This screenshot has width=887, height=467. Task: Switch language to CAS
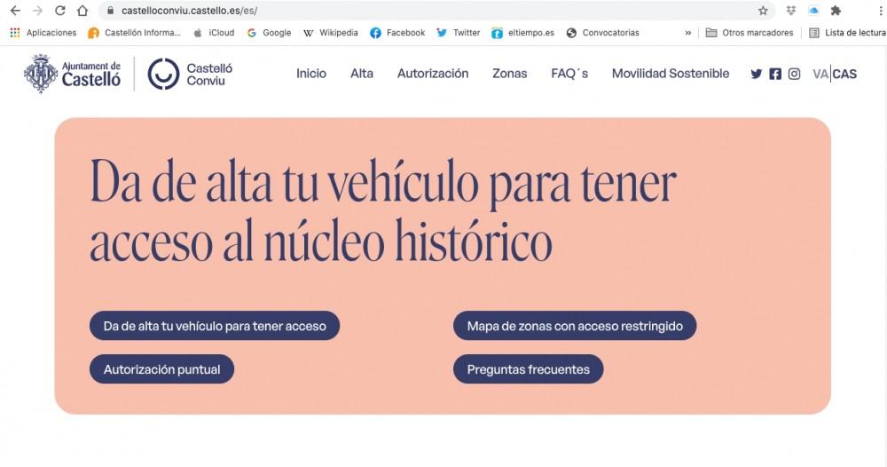[844, 74]
